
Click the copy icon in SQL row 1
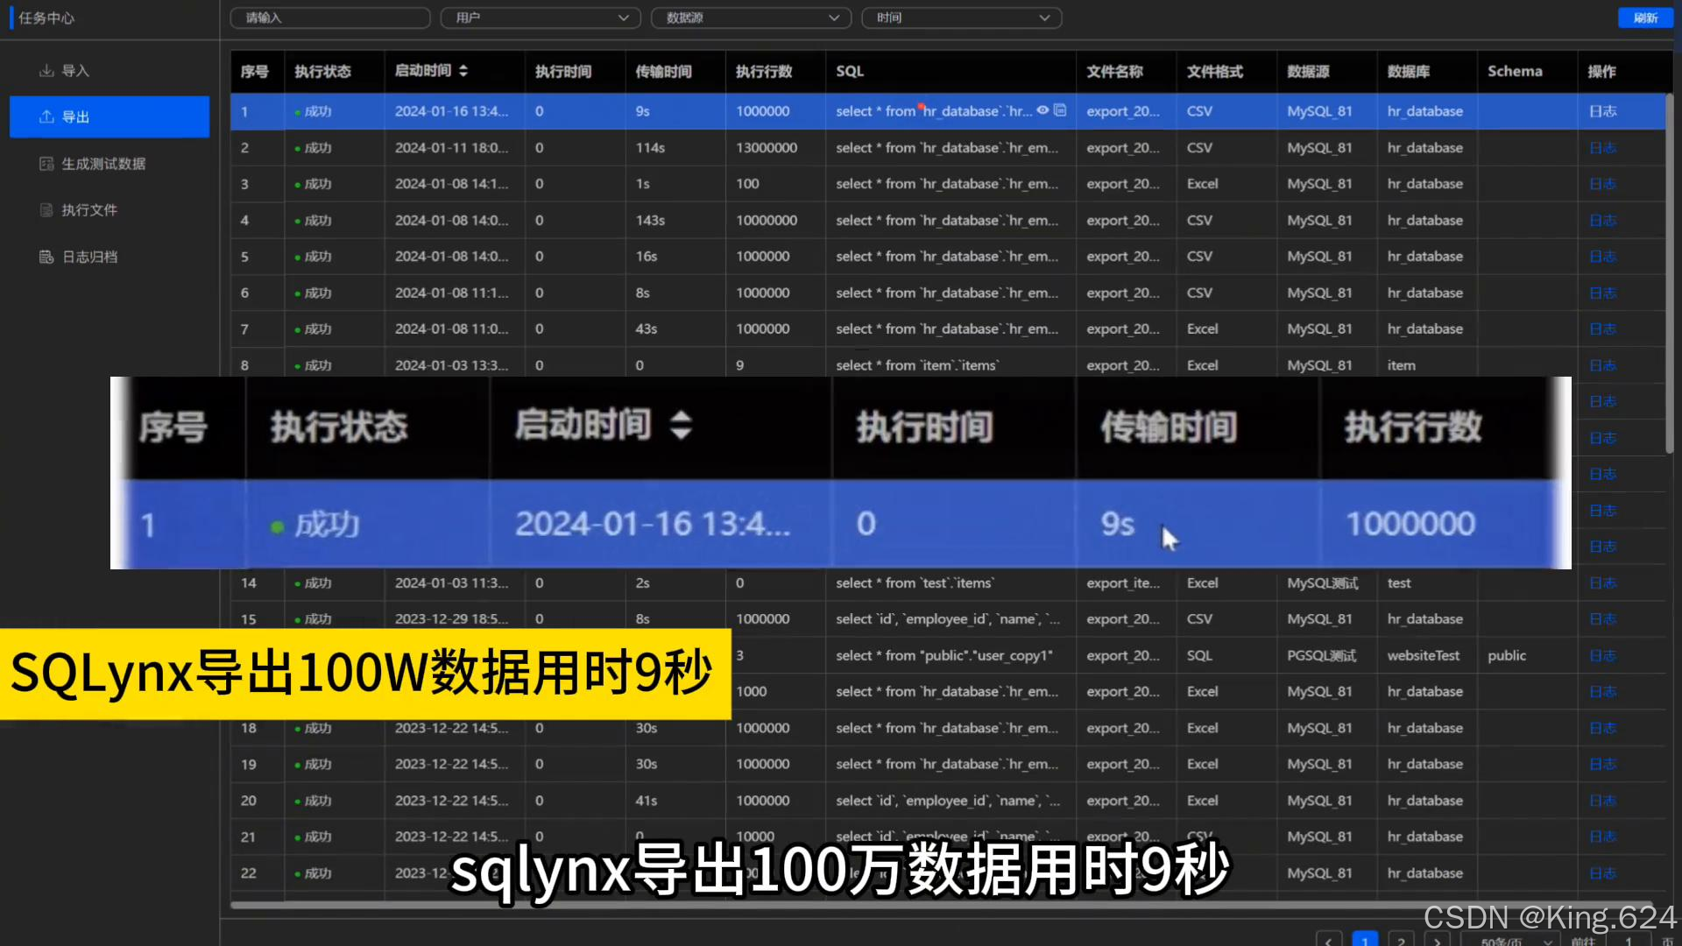coord(1060,110)
